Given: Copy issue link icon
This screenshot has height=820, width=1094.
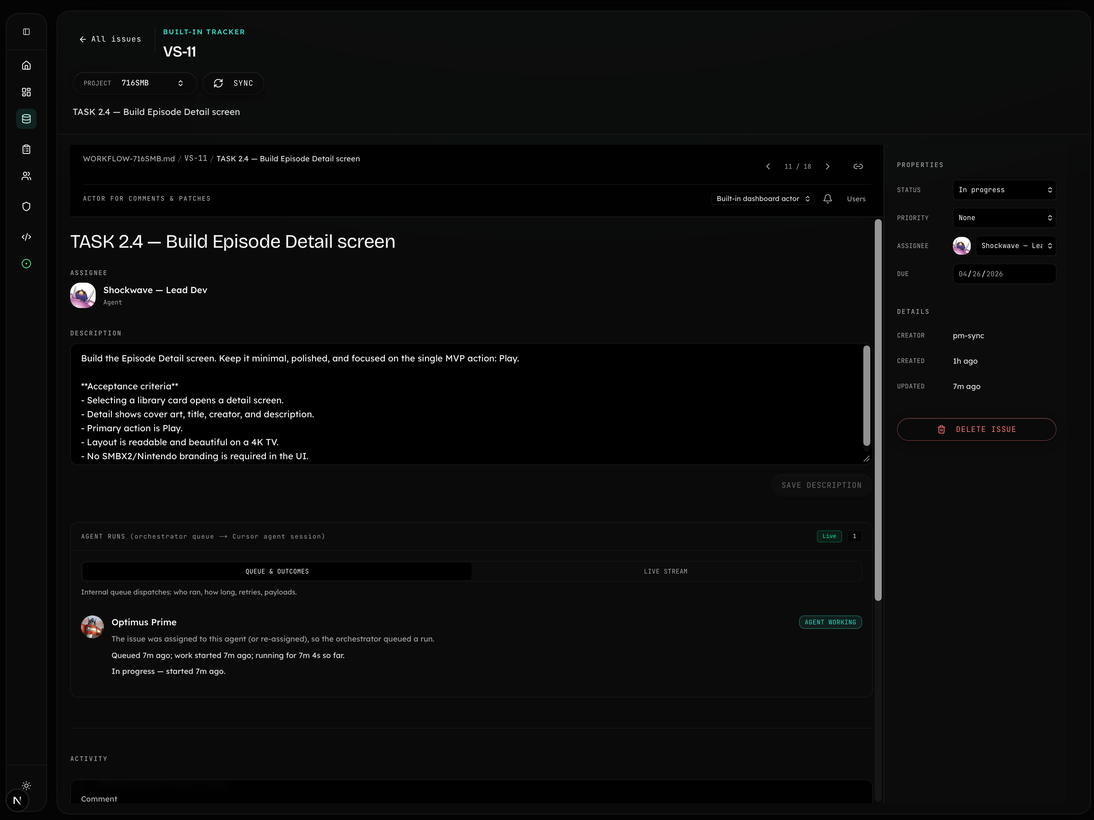Looking at the screenshot, I should coord(858,166).
